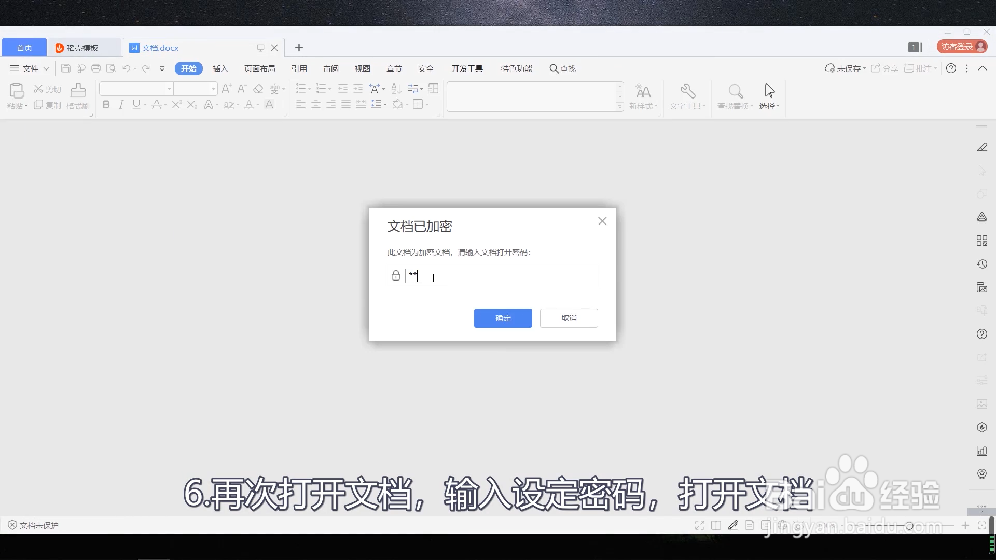The image size is (996, 560).
Task: Toggle italic formatting
Action: pos(121,105)
